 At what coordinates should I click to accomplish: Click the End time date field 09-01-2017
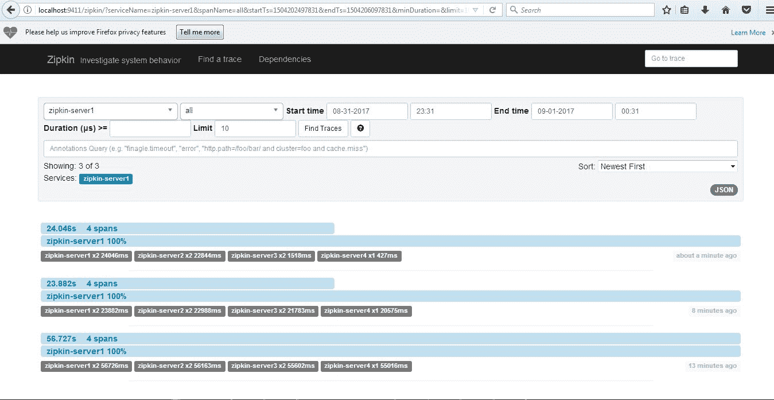572,111
